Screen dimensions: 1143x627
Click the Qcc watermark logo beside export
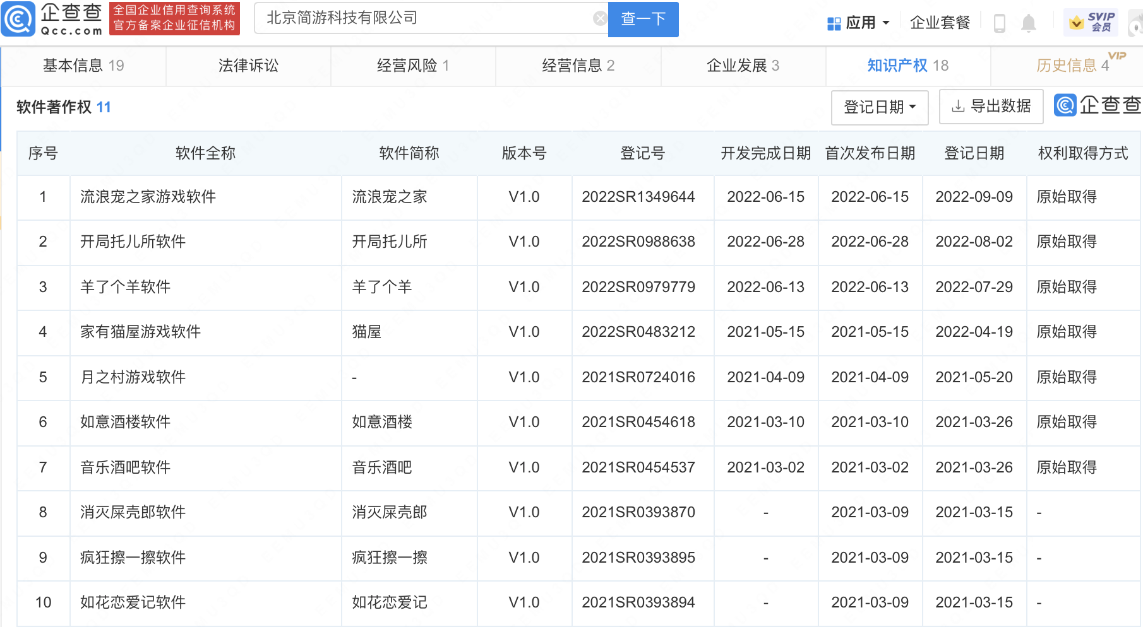1065,105
